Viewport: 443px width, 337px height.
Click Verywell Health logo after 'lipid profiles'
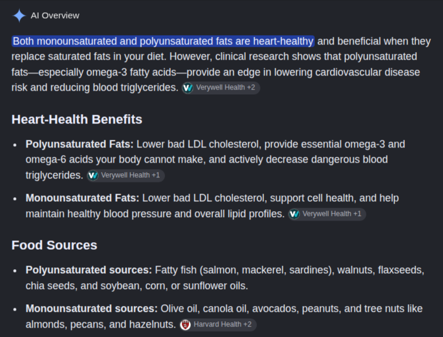coord(294,214)
